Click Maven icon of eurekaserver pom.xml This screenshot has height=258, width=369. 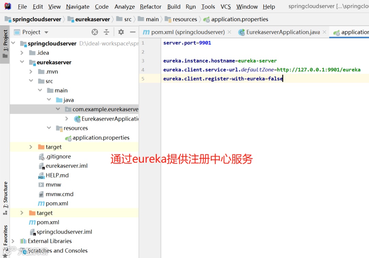41,204
